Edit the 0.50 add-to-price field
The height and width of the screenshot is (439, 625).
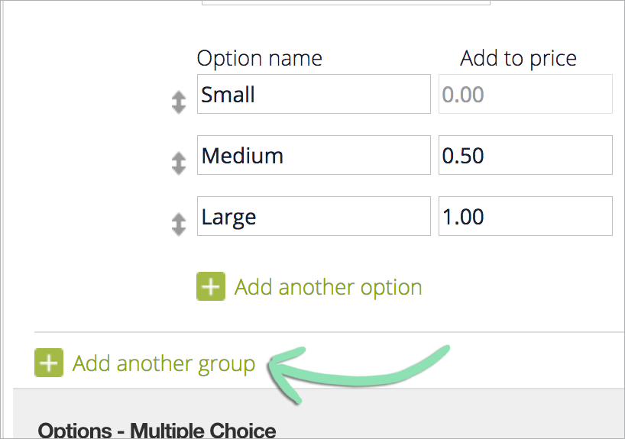tap(526, 155)
